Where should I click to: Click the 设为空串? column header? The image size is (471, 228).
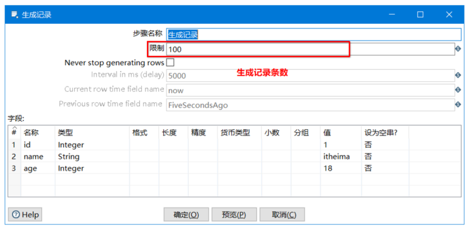tap(385, 133)
